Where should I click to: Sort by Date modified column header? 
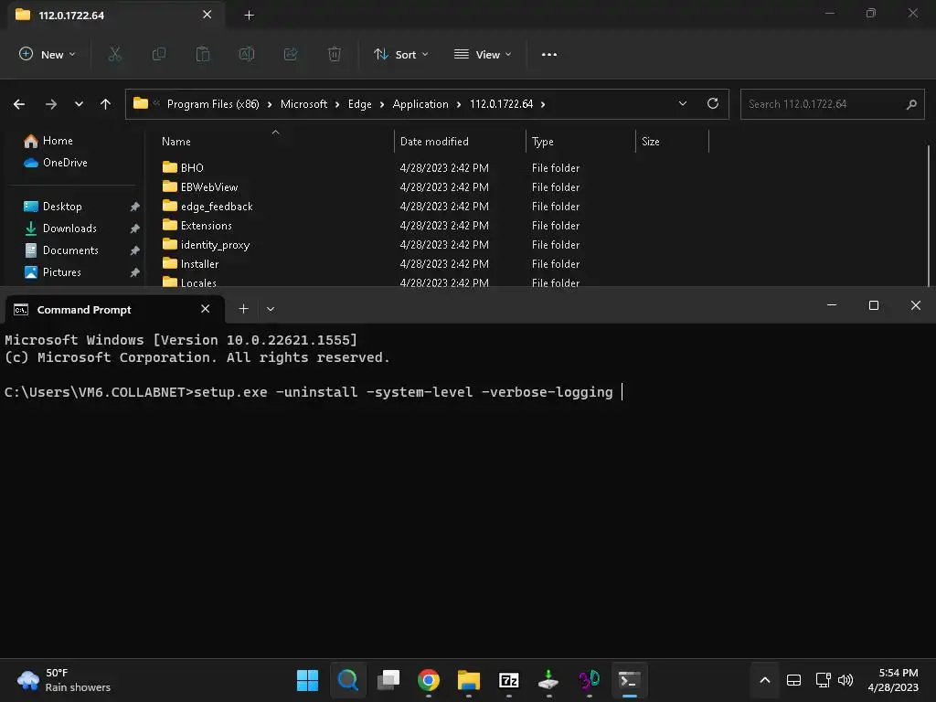point(461,142)
